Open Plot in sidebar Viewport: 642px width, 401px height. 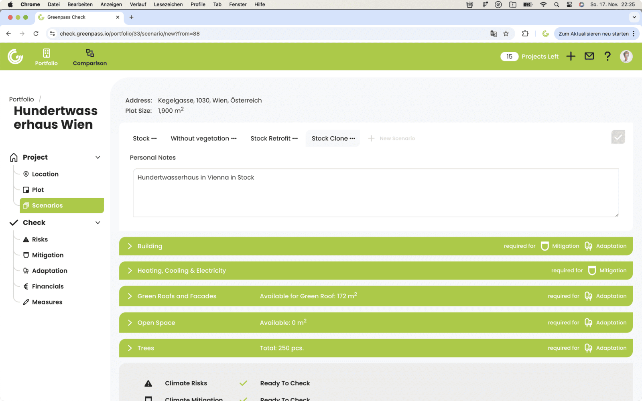38,190
